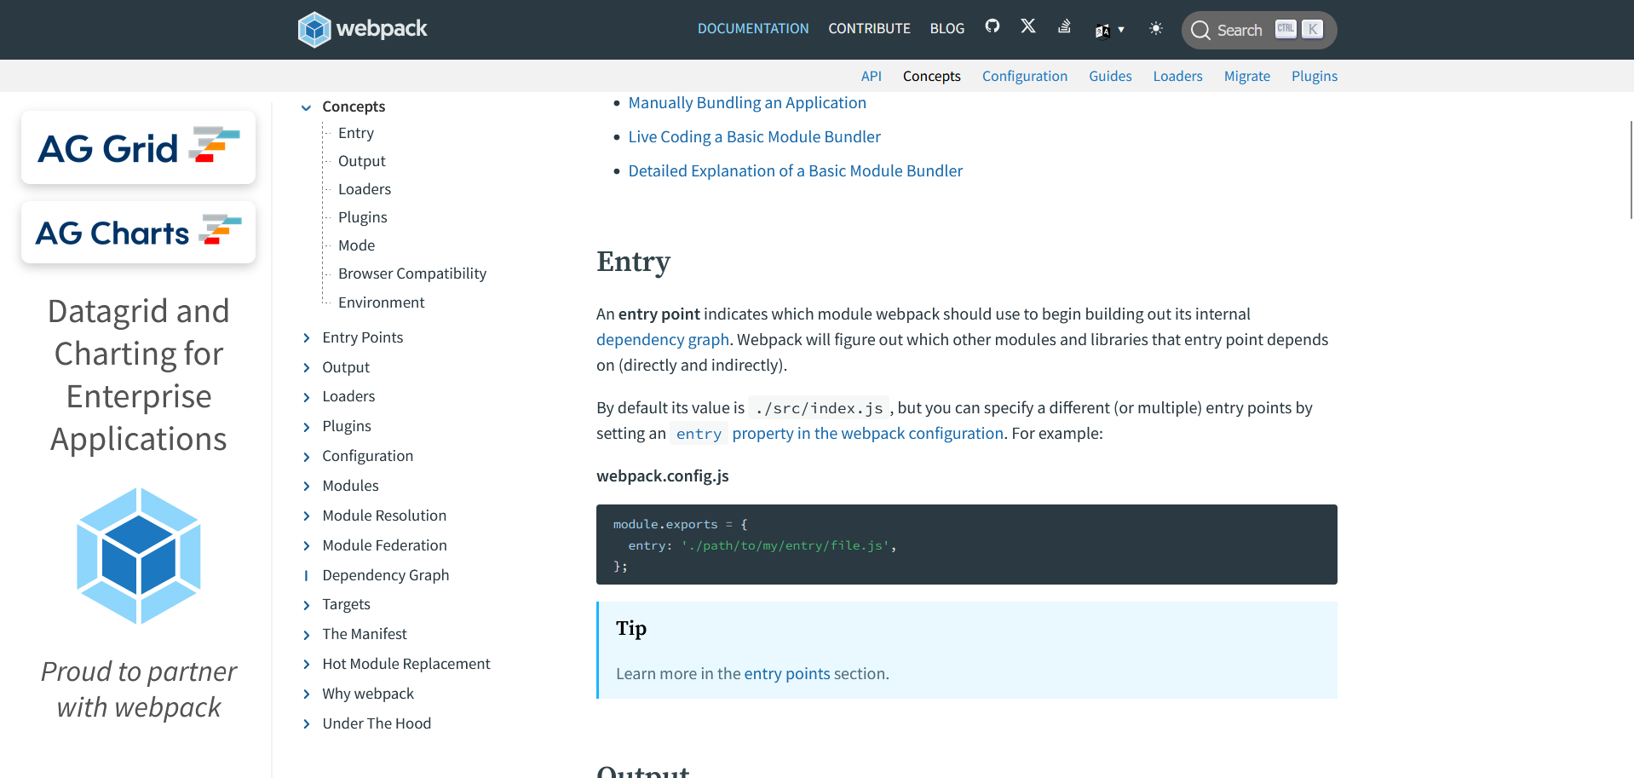Expand The Manifest sidebar section
This screenshot has height=778, width=1634.
click(x=307, y=635)
